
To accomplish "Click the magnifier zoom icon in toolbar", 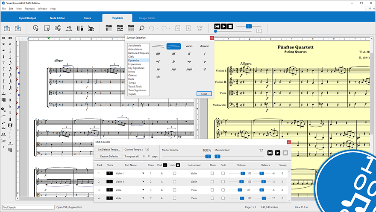I will (x=142, y=28).
